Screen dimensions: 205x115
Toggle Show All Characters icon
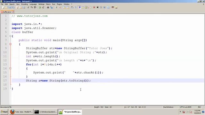point(76,7)
